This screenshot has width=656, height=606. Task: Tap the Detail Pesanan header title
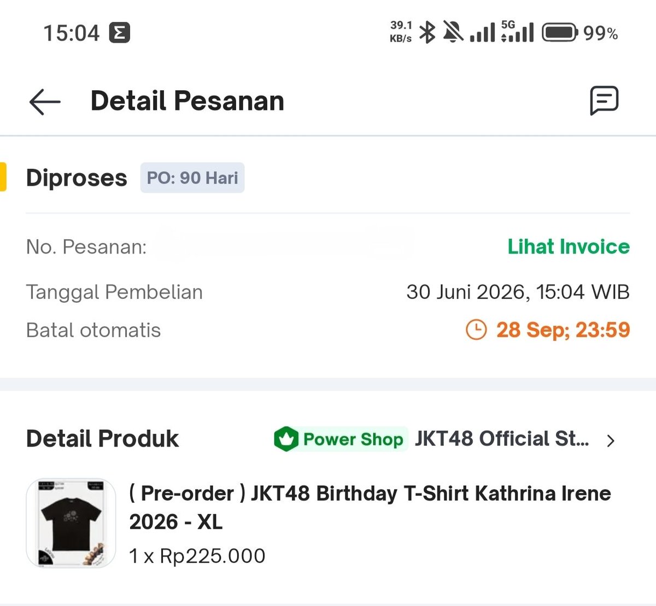[188, 101]
